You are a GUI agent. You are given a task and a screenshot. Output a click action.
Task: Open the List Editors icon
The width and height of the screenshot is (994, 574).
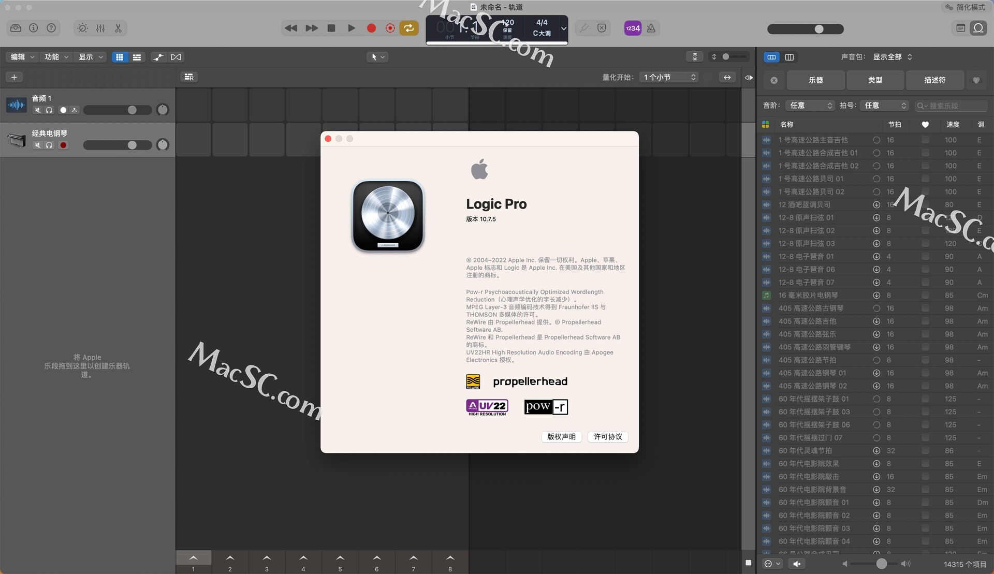960,28
